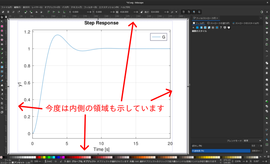The height and width of the screenshot is (164, 270).
Task: Select the Selector arrow tool
Action: click(2, 17)
